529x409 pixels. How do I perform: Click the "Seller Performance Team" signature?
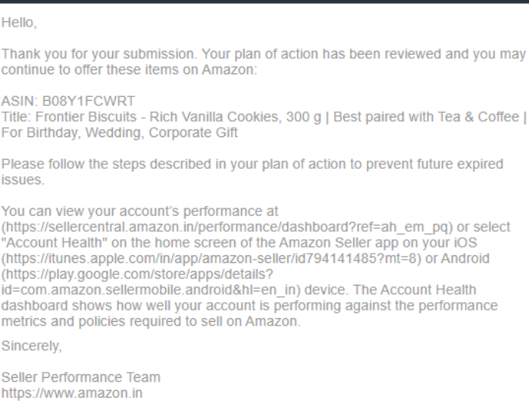click(x=80, y=377)
